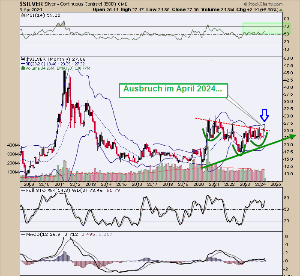This screenshot has width=300, height=276.
Task: Click the 2015 label on time axis
Action: coord(121,184)
